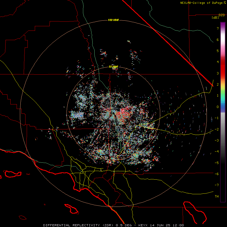The height and width of the screenshot is (227, 227).
Task: Click the -1 tick on color scale
Action: [217, 118]
